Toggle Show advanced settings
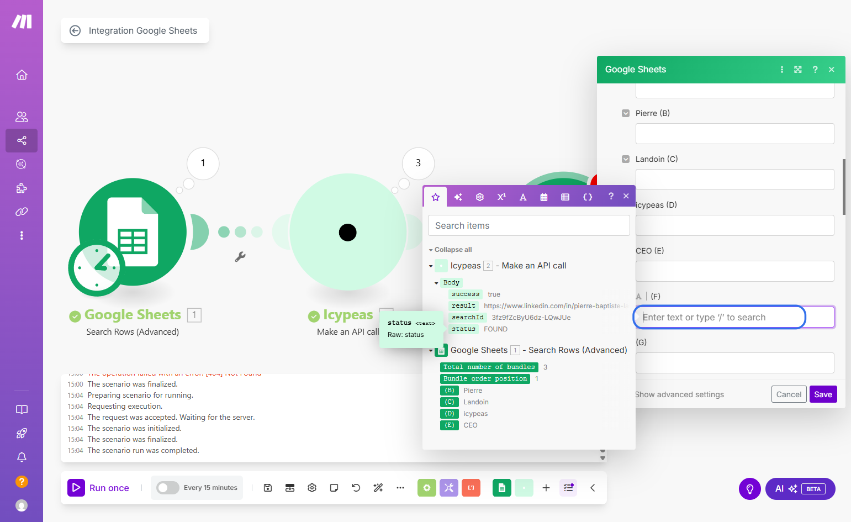 679,394
